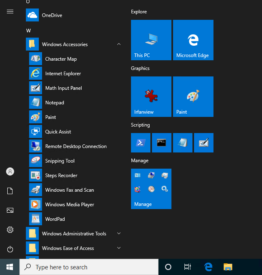Open Cortana from the taskbar circle

click(168, 267)
